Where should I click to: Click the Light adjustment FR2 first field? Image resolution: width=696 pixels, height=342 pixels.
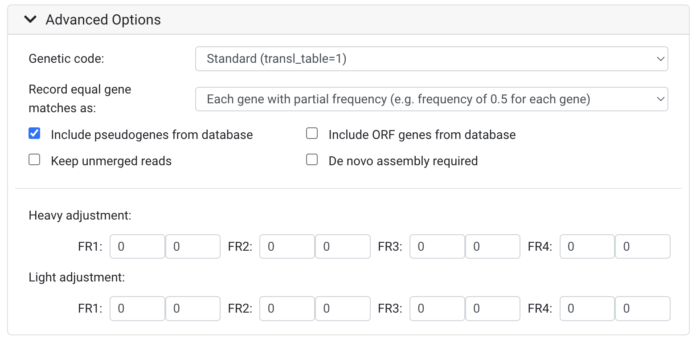[x=287, y=309]
